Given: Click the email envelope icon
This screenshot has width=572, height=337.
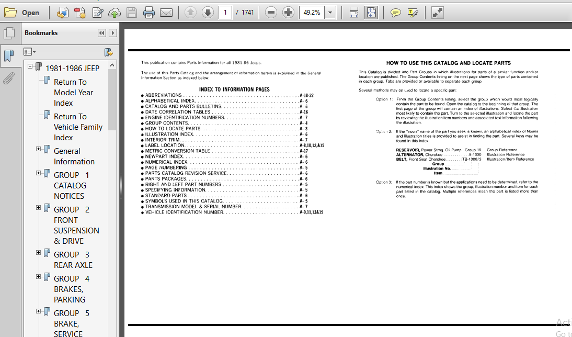Looking at the screenshot, I should click(166, 13).
